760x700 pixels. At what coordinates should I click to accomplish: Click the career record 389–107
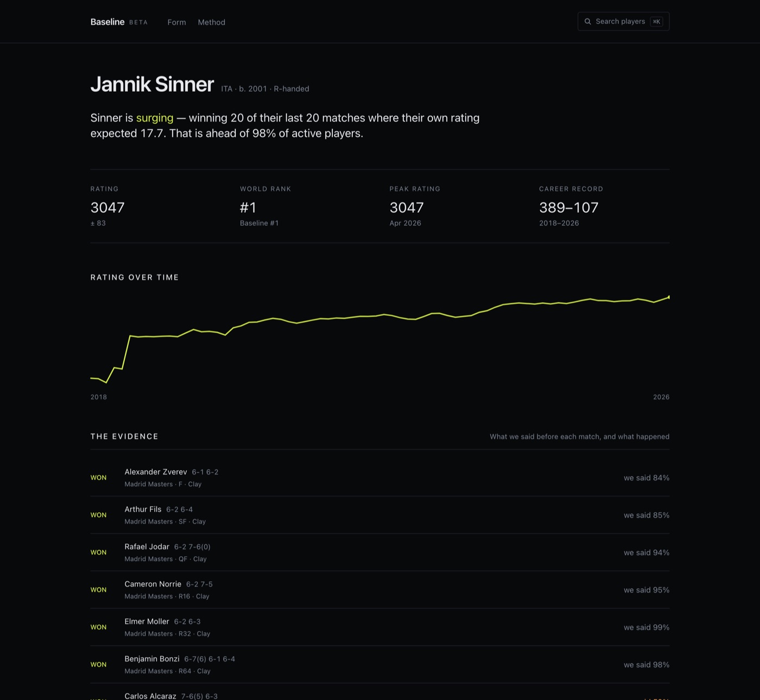coord(568,207)
